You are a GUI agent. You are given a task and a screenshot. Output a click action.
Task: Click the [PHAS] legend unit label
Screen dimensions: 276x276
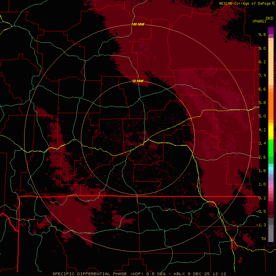tap(259, 21)
